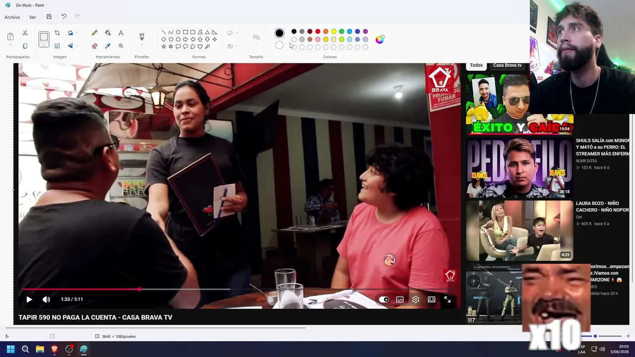Click the video fullscreen button
The width and height of the screenshot is (635, 357).
pyautogui.click(x=447, y=299)
